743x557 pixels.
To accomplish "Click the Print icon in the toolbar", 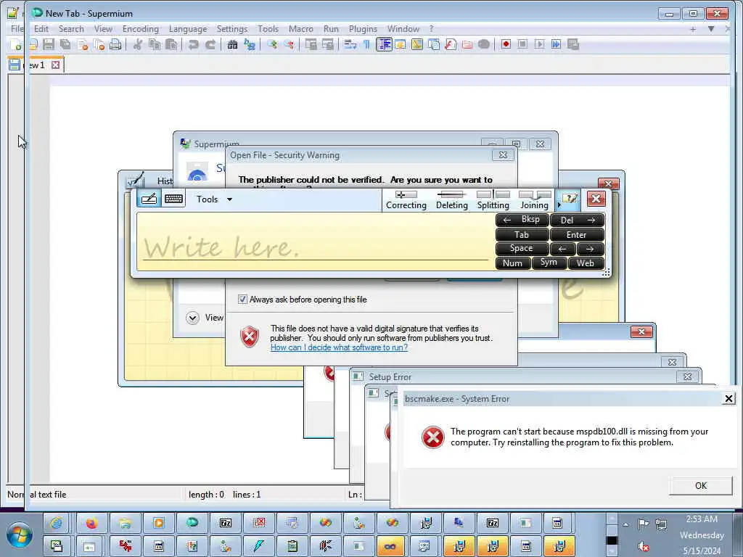I will click(x=115, y=44).
